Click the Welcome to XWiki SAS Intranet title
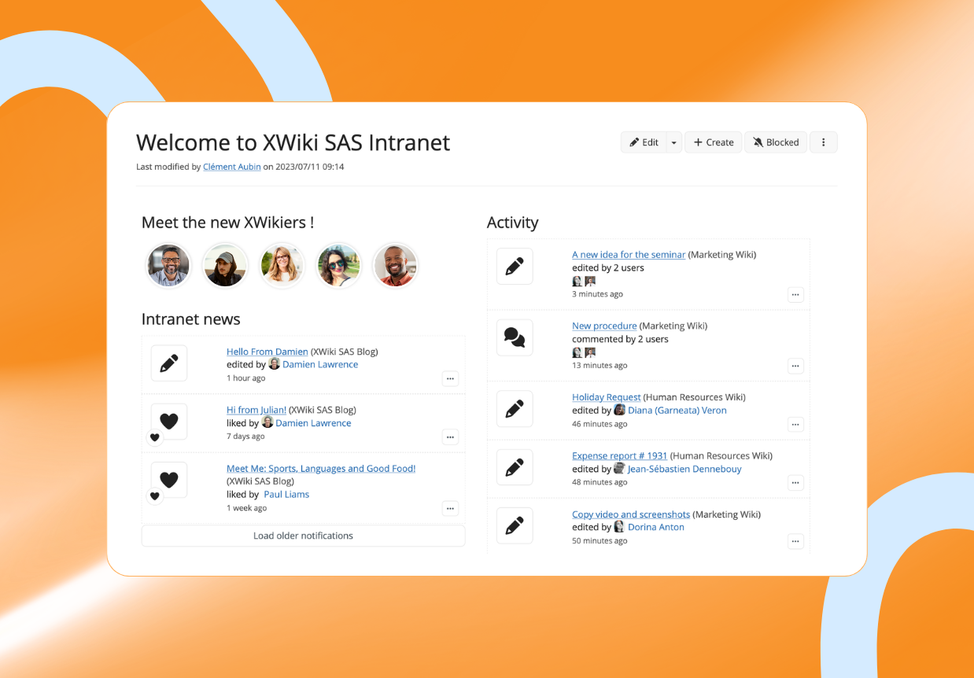 (x=293, y=142)
